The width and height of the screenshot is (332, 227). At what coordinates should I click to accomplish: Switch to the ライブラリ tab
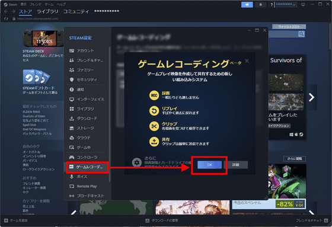coord(47,11)
